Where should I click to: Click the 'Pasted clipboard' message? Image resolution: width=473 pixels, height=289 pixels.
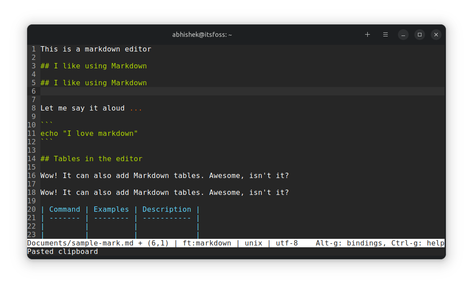(x=63, y=252)
